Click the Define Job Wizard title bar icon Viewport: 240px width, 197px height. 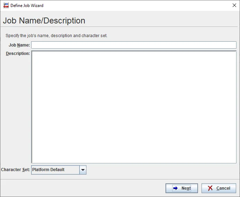tap(6, 6)
